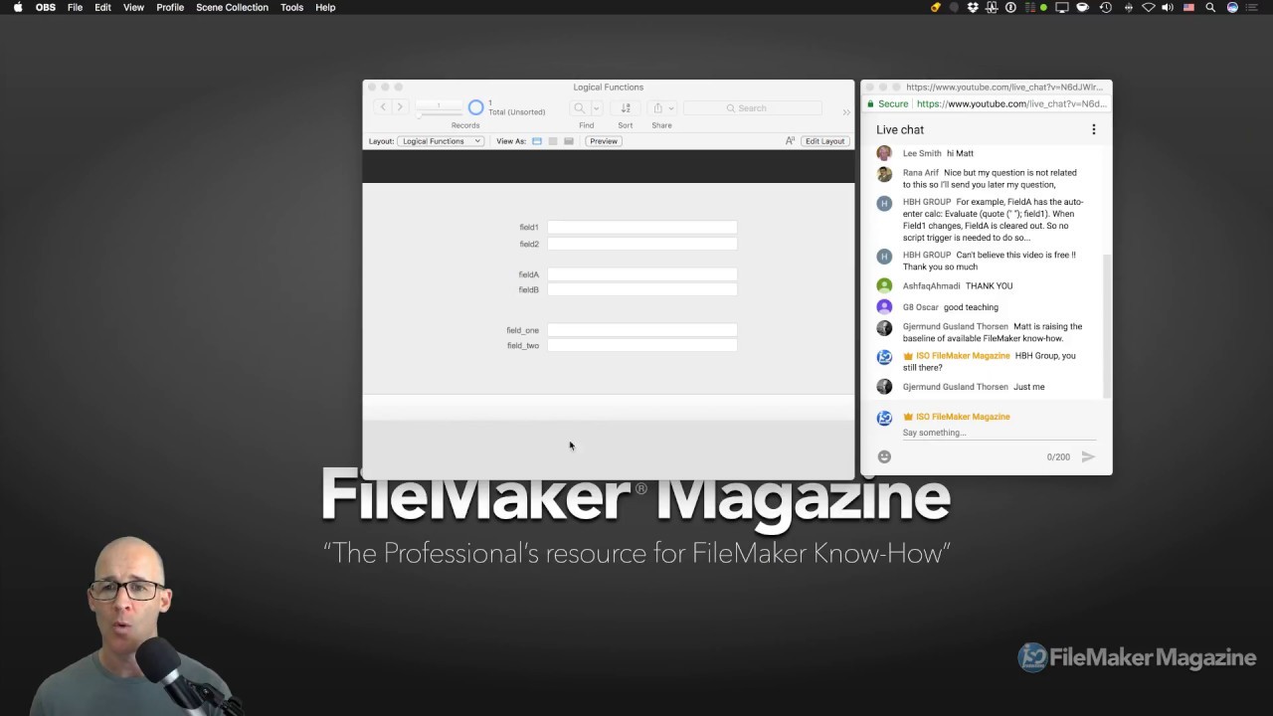Switch to Form view
The width and height of the screenshot is (1273, 716).
point(537,141)
